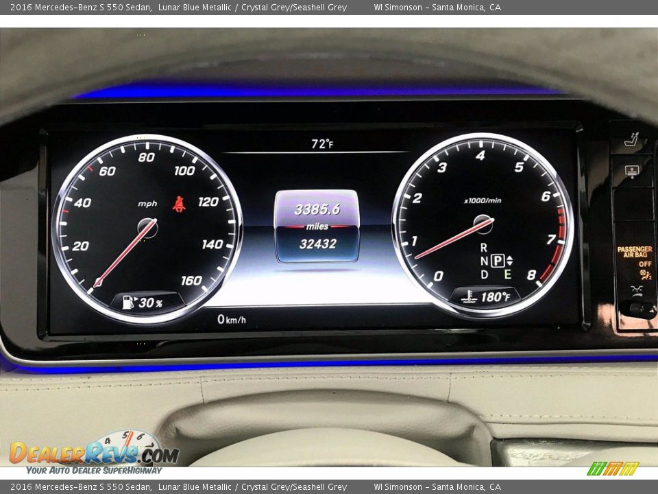The image size is (658, 494).
Task: Tap the fuel pump icon beside 30%
Action: point(128,302)
